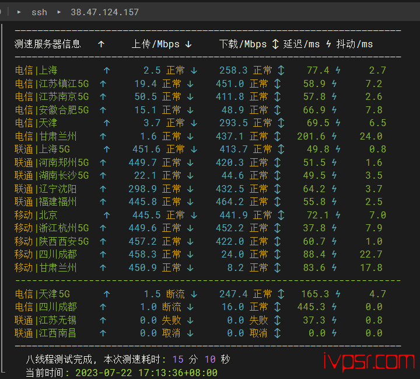Select the 电信|江苏镇江5G row label
The image size is (420, 379).
(52, 84)
